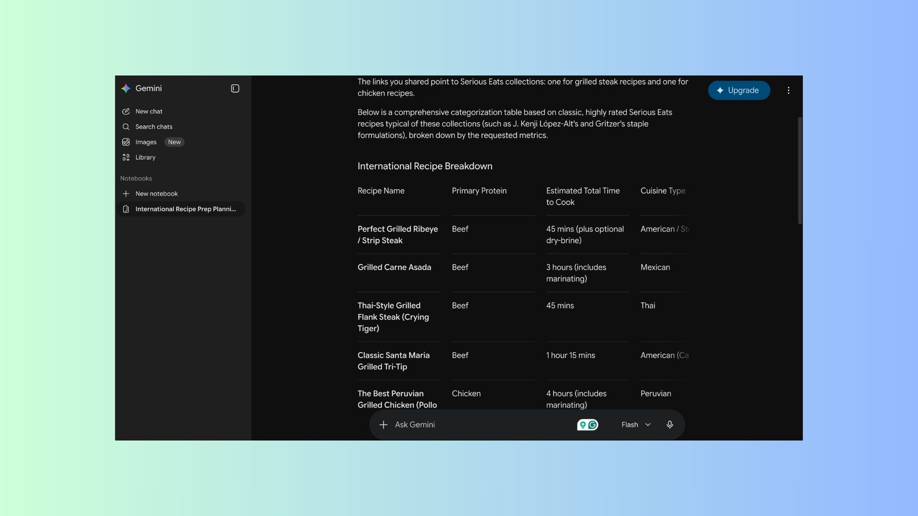Click the Peruvian cuisine cell

[656, 393]
